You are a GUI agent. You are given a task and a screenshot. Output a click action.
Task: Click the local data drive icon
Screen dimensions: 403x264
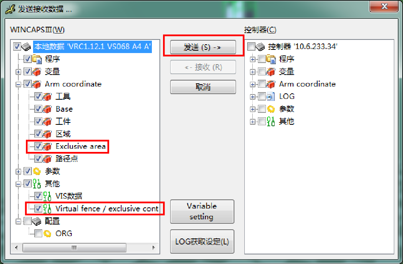click(26, 47)
